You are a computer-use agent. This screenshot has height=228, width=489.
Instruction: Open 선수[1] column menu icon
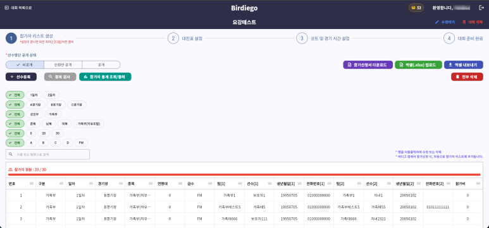pos(270,184)
